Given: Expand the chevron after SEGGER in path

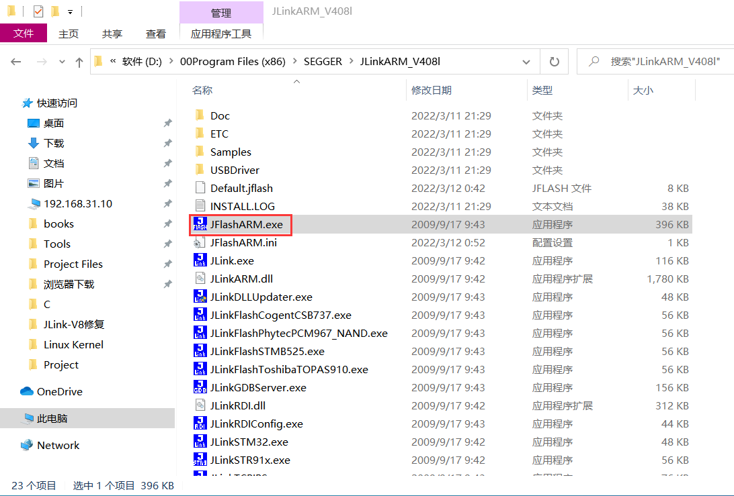Looking at the screenshot, I should tap(351, 61).
